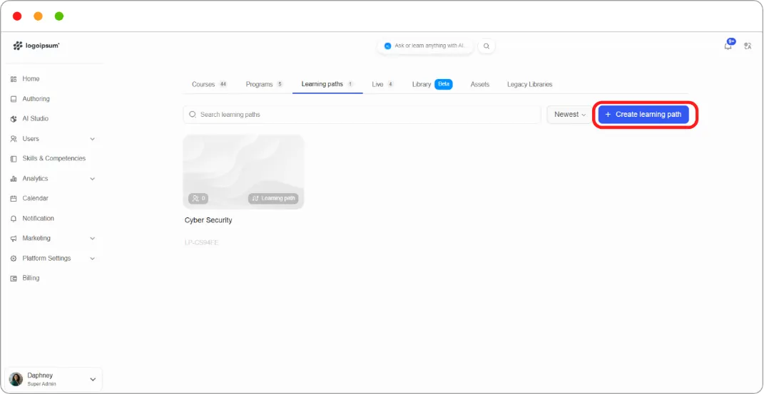
Task: Switch to the Programs tab
Action: tap(265, 84)
